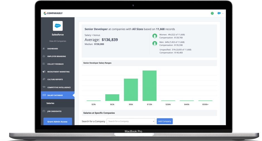This screenshot has width=262, height=141.
Task: Click the $96k salary bar
Action: pos(131,90)
